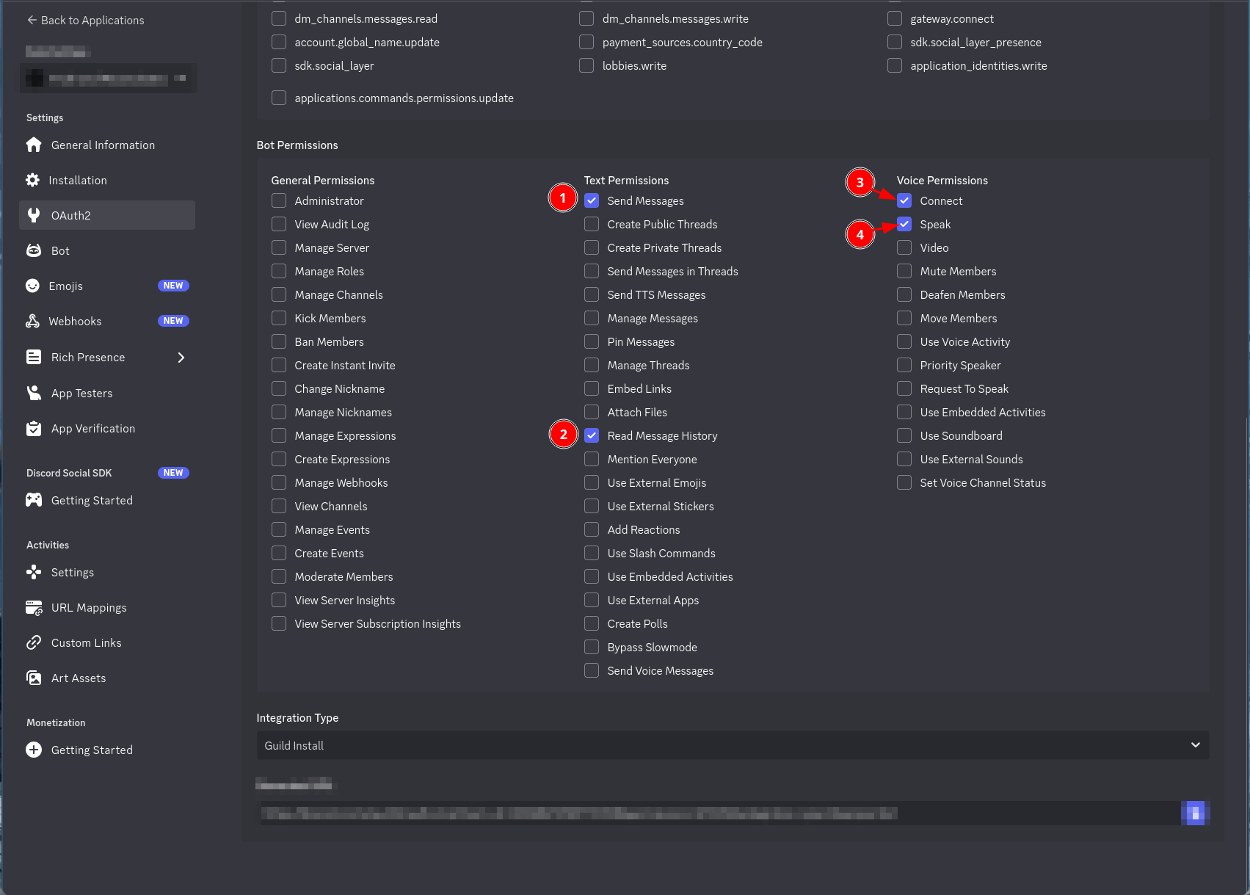Open the Integration Type dropdown
The width and height of the screenshot is (1250, 895).
733,745
